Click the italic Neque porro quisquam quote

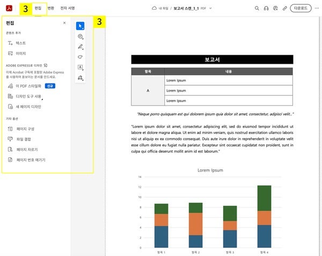point(215,114)
